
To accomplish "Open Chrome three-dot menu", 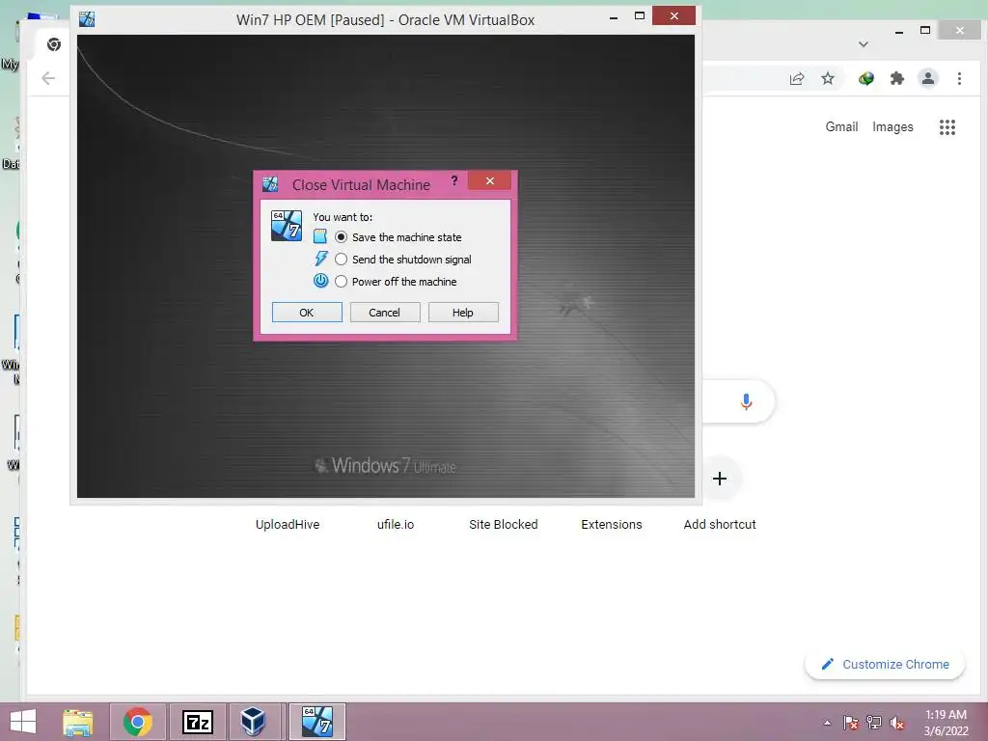I will point(960,79).
